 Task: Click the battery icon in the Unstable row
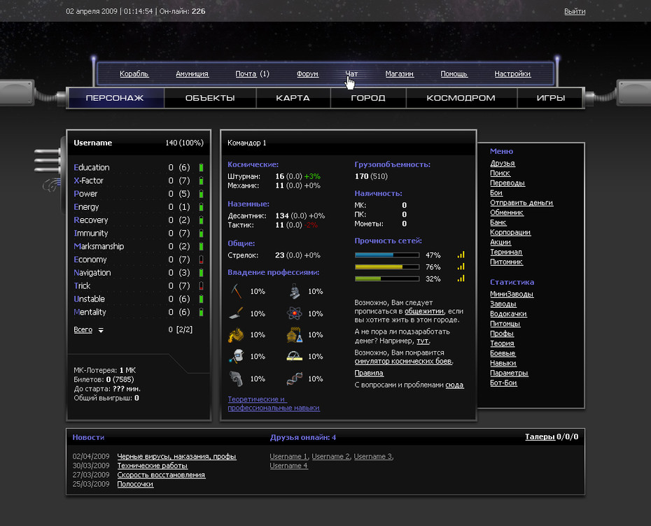[201, 299]
